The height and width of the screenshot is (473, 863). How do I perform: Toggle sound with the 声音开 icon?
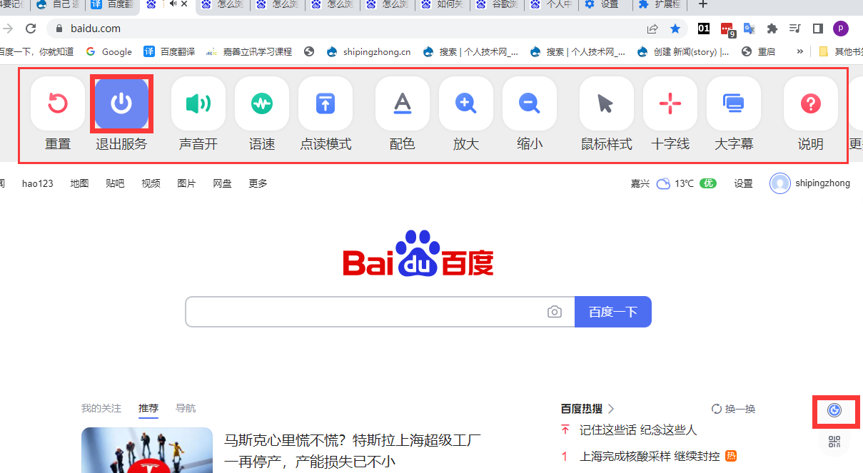click(x=198, y=104)
